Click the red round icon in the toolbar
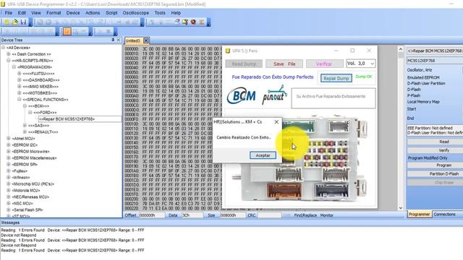 coord(193,22)
